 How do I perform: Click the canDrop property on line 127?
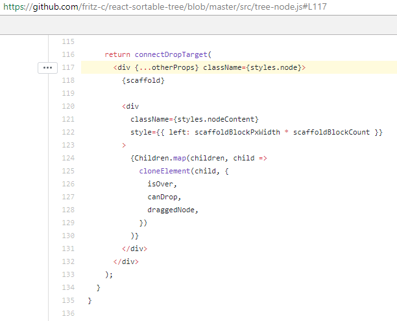point(163,197)
